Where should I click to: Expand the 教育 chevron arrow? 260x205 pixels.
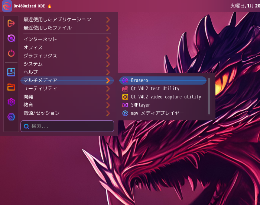[108, 105]
